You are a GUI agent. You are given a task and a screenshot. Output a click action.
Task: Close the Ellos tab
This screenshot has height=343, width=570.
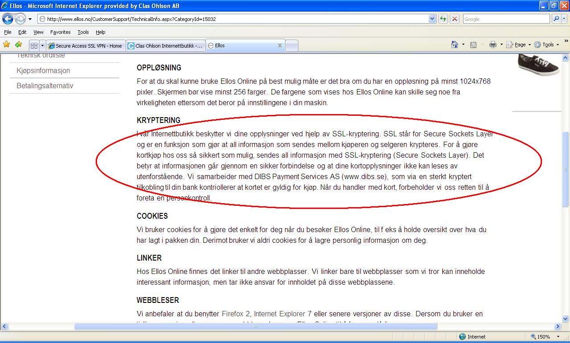pos(280,45)
